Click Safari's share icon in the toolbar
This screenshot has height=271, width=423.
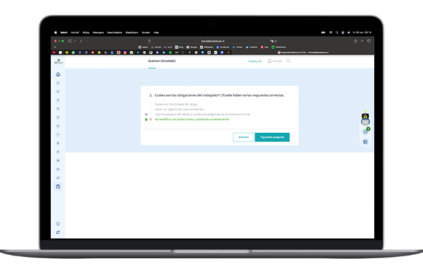coord(355,41)
